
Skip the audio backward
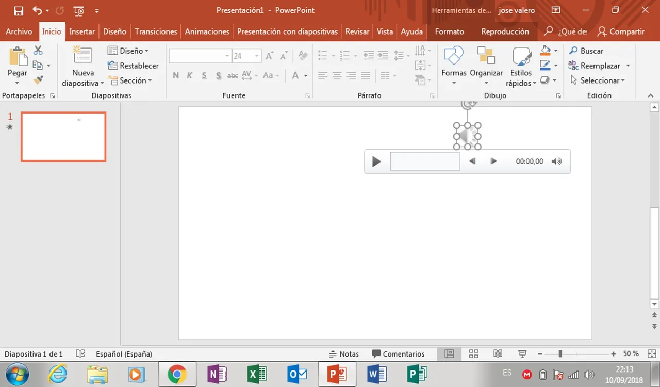click(x=472, y=162)
